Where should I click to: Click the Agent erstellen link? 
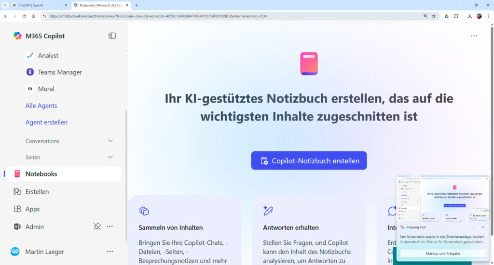(x=46, y=122)
